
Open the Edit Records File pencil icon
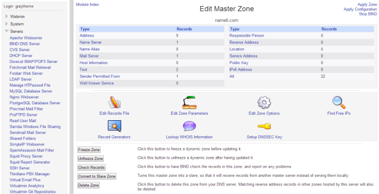(x=114, y=102)
